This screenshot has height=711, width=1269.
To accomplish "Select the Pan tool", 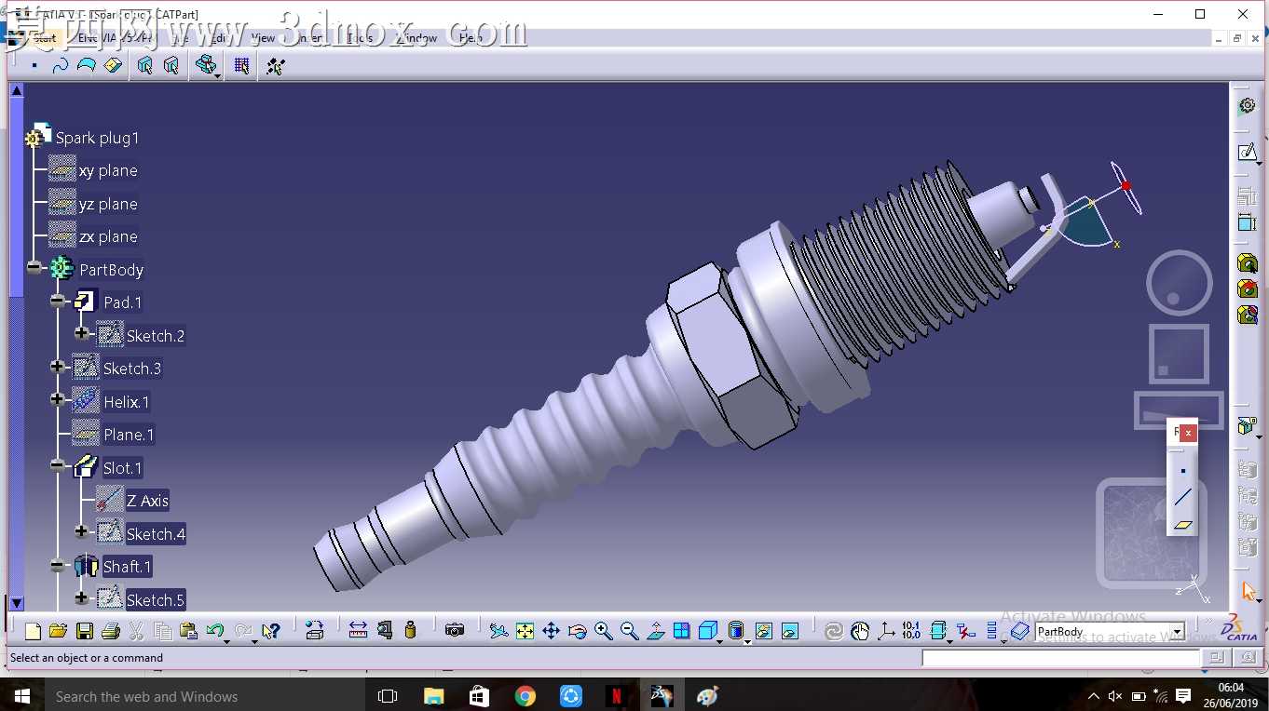I will coord(552,631).
